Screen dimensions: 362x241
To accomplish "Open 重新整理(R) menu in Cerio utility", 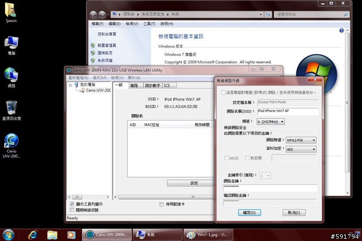I will click(x=78, y=78).
